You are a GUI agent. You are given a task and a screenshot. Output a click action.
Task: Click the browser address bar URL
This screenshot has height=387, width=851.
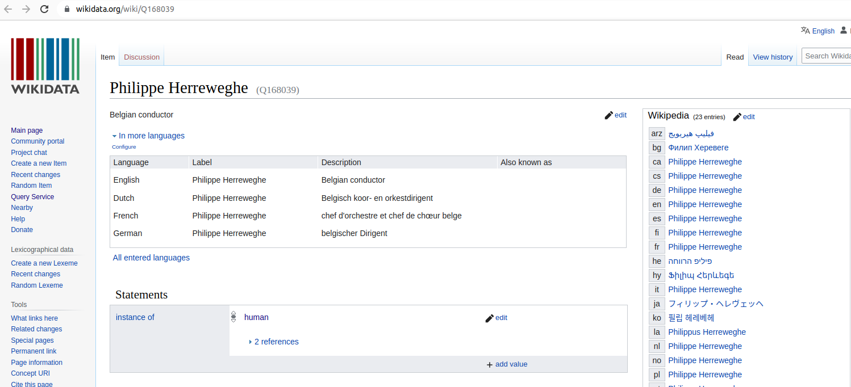point(125,9)
